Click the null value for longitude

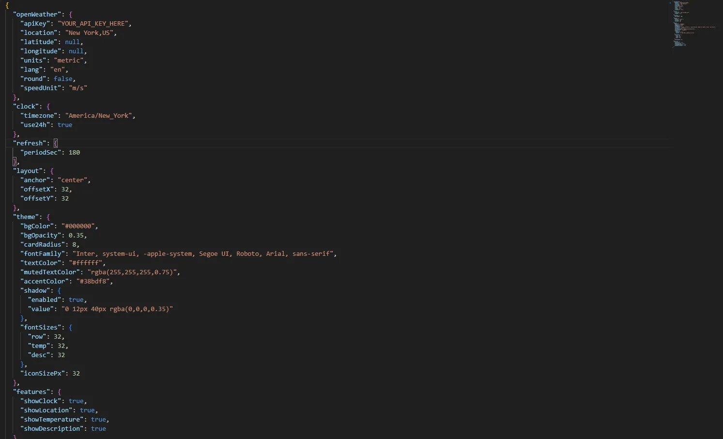[x=76, y=51]
